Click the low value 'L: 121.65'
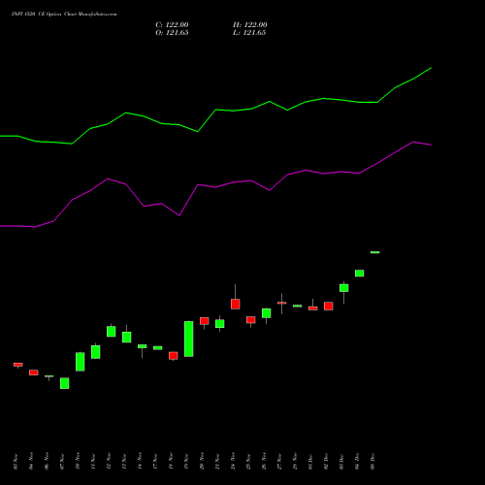The image size is (485, 485). pos(249,33)
